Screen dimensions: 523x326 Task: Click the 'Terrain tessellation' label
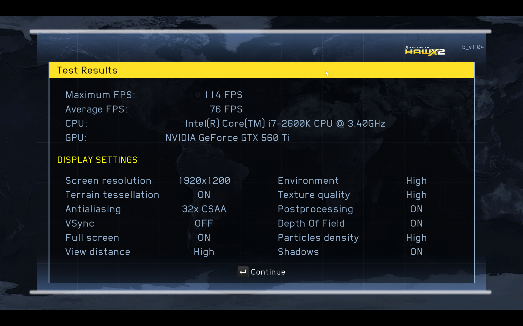(x=112, y=195)
